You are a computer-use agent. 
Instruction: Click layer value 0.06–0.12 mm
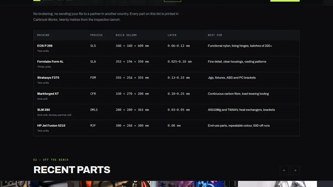point(179,46)
